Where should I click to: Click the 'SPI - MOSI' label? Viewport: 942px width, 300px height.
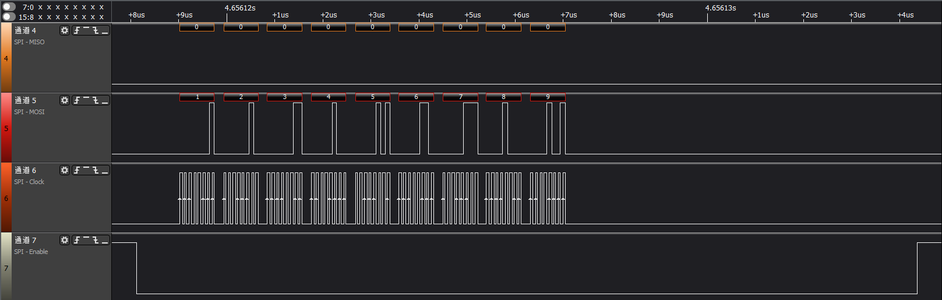click(x=29, y=112)
